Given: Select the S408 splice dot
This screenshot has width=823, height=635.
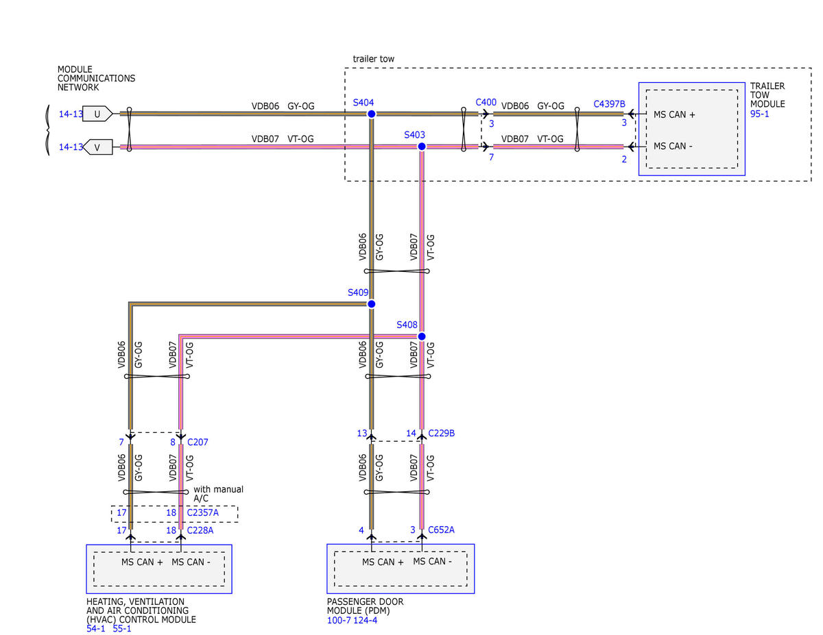Looking at the screenshot, I should (422, 336).
